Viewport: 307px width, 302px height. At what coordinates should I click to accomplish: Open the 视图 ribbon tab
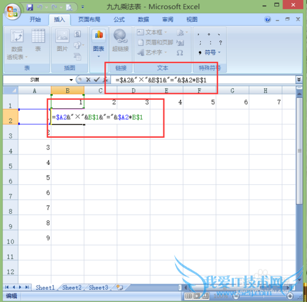(192, 20)
